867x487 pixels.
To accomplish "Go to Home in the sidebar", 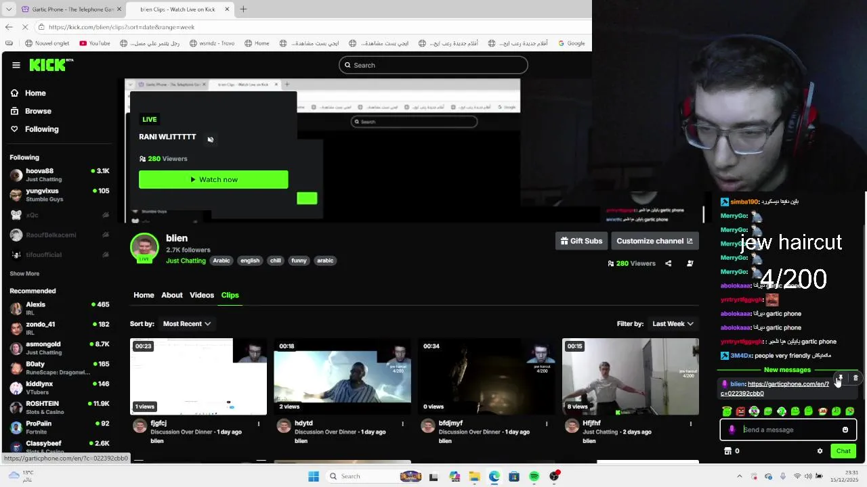I will pos(35,93).
